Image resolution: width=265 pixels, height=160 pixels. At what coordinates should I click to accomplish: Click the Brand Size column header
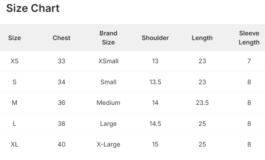(x=108, y=38)
